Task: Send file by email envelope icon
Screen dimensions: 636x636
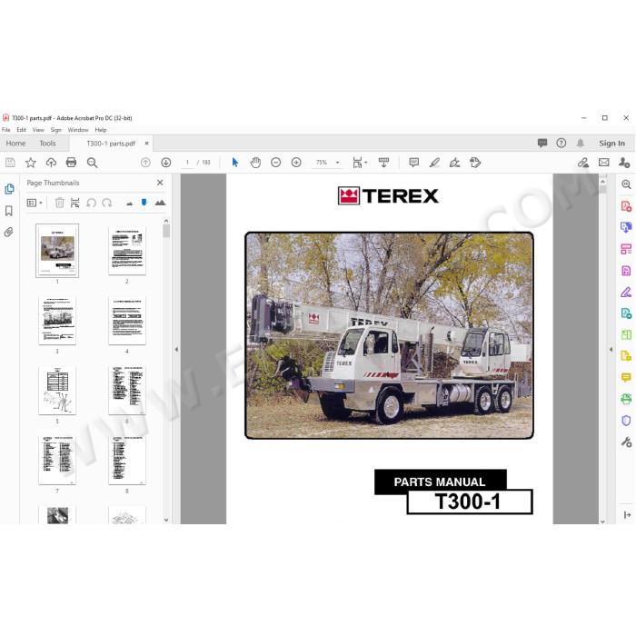Action: 603,163
